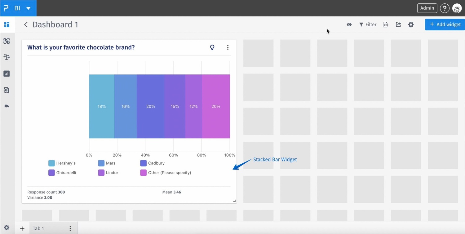Click the share dashboard icon
Image resolution: width=465 pixels, height=234 pixels.
tap(398, 25)
